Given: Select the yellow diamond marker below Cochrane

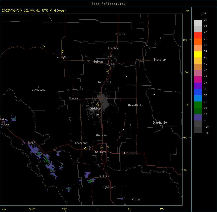Looking at the screenshot, I should [86, 149].
